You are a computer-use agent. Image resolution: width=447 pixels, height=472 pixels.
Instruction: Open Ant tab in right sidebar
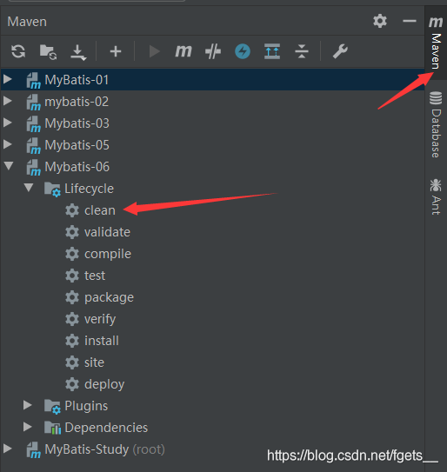pyautogui.click(x=436, y=196)
